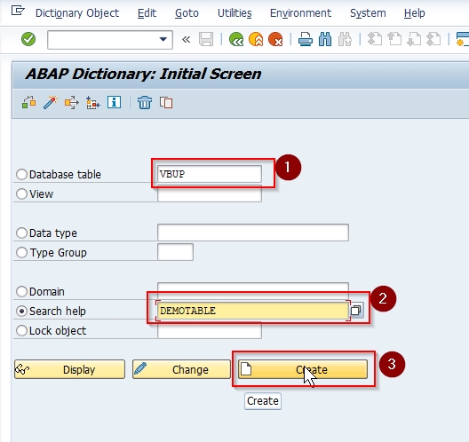Click the binoculars Find icon
This screenshot has width=469, height=442.
[x=325, y=39]
